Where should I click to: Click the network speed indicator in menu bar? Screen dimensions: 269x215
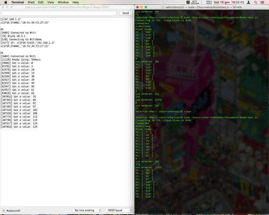(209, 2)
